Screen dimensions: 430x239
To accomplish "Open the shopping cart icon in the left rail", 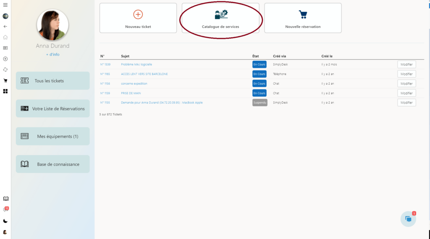I will coord(5,81).
